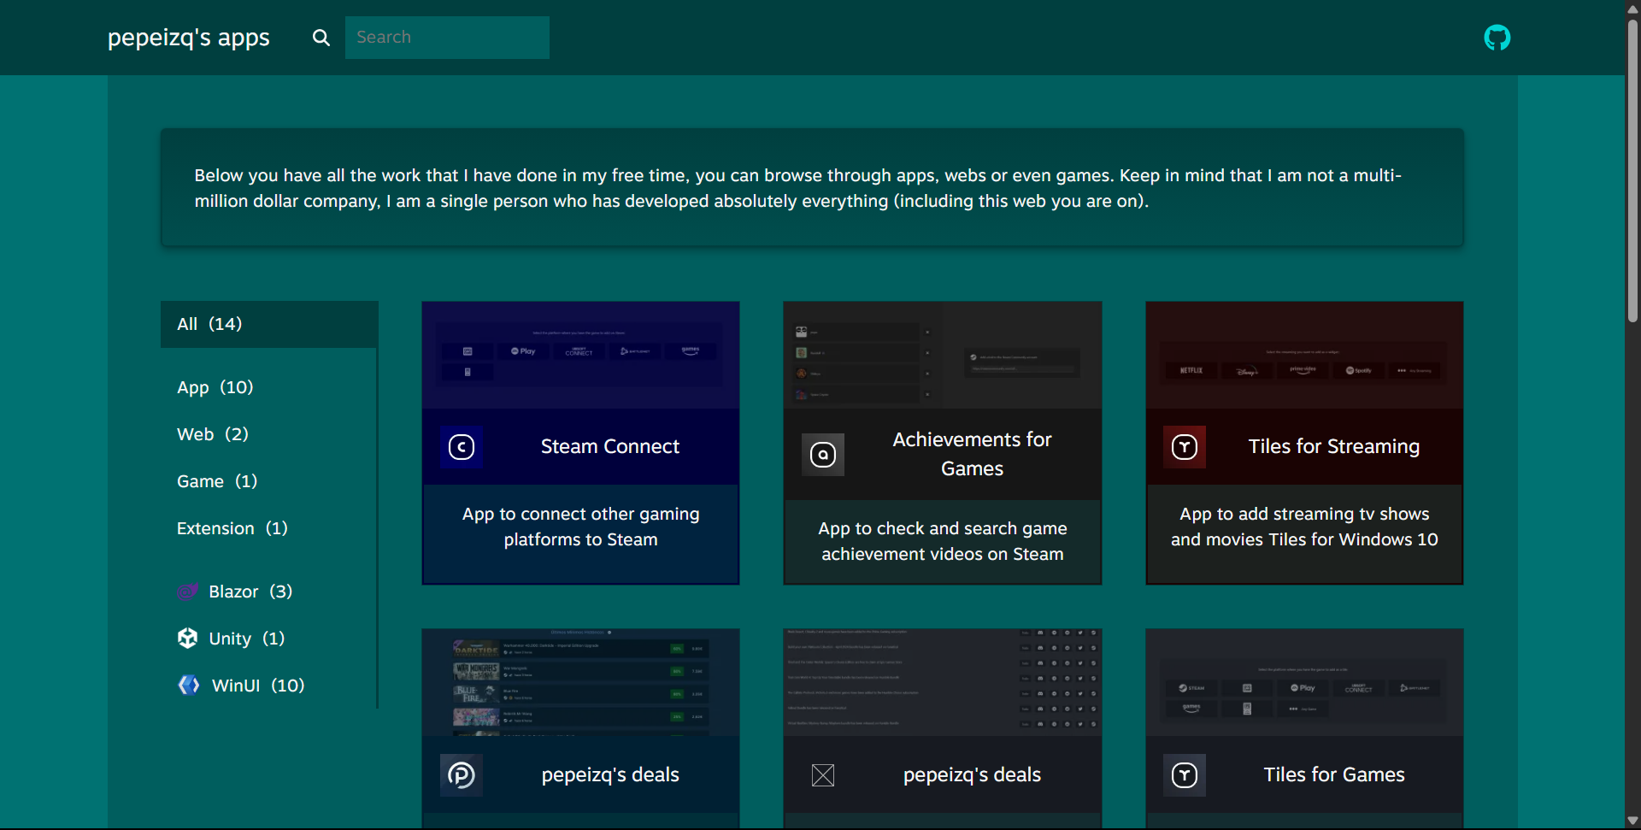1641x830 pixels.
Task: Open Achievements for Games screenshot thumbnail
Action: click(943, 355)
